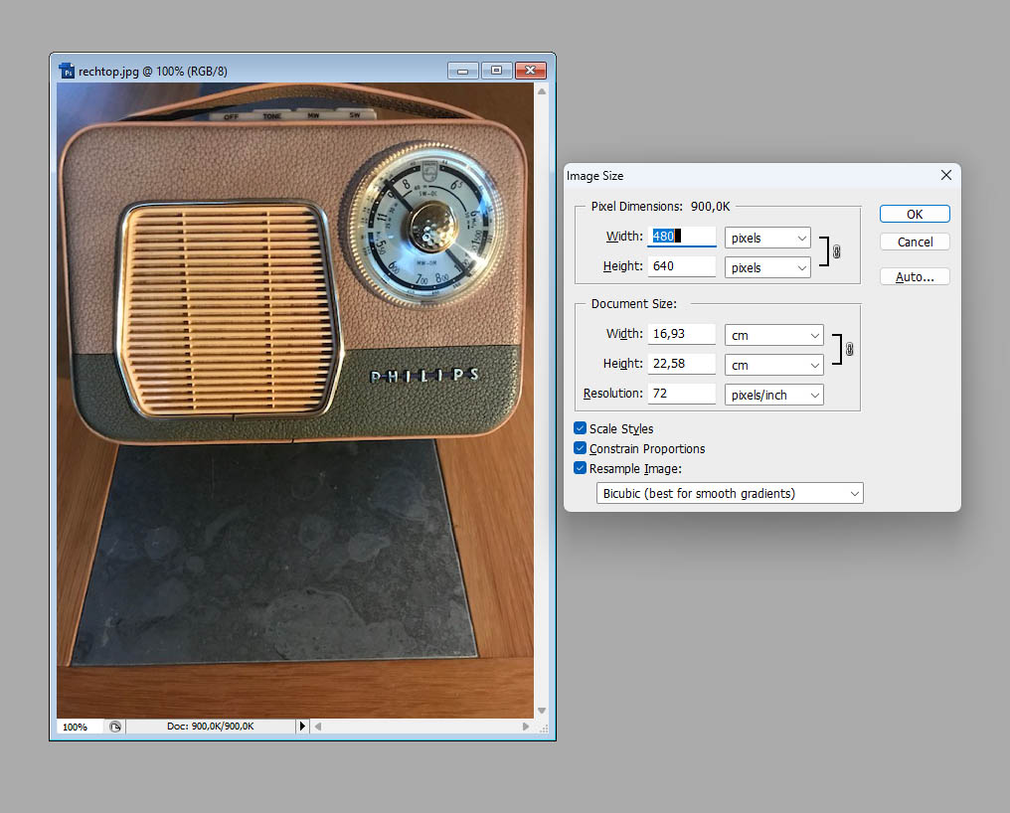
Task: Minimize the rechtop.jpg document window
Action: tap(463, 71)
